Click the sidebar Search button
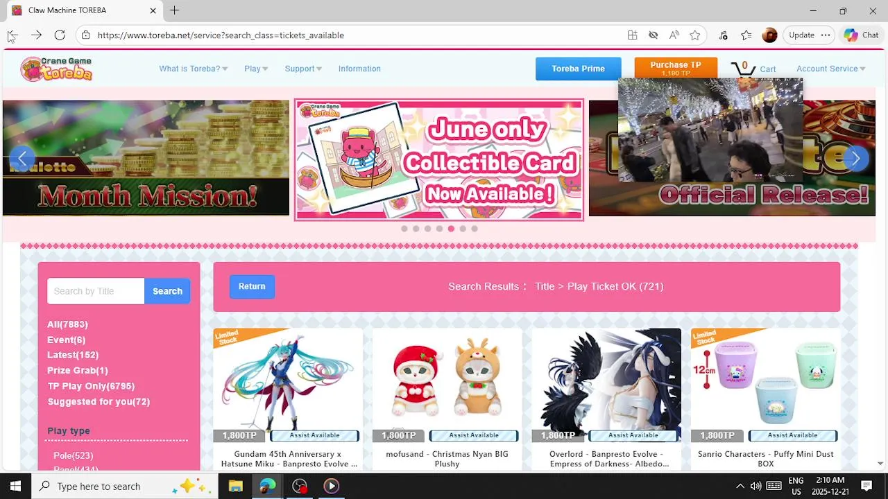The image size is (888, 499). 167,291
